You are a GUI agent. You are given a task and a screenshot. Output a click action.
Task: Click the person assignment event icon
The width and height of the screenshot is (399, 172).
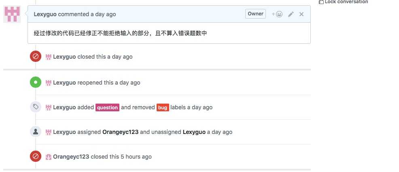click(36, 132)
